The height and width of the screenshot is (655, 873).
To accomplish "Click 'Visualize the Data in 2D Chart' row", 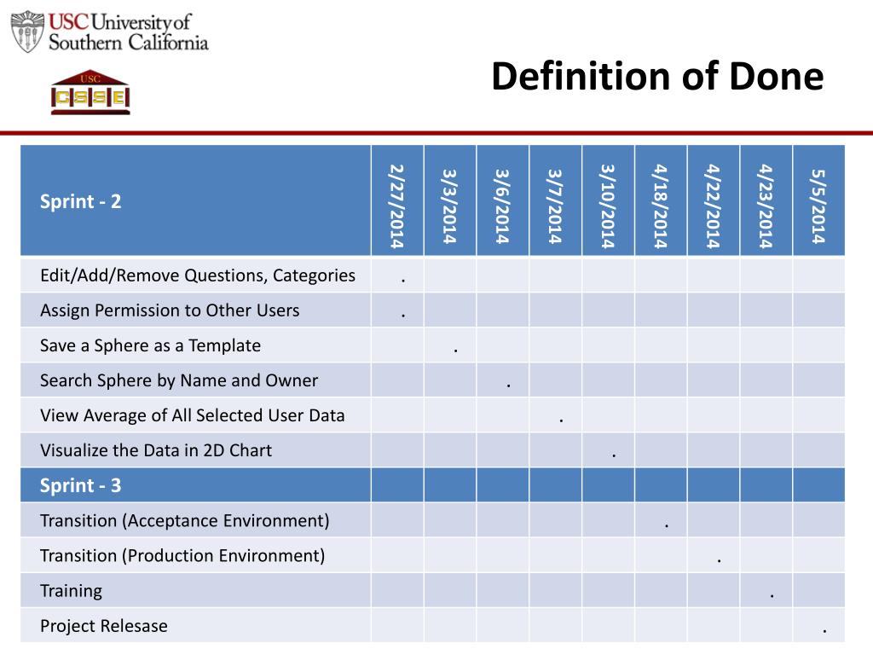I will [x=432, y=450].
